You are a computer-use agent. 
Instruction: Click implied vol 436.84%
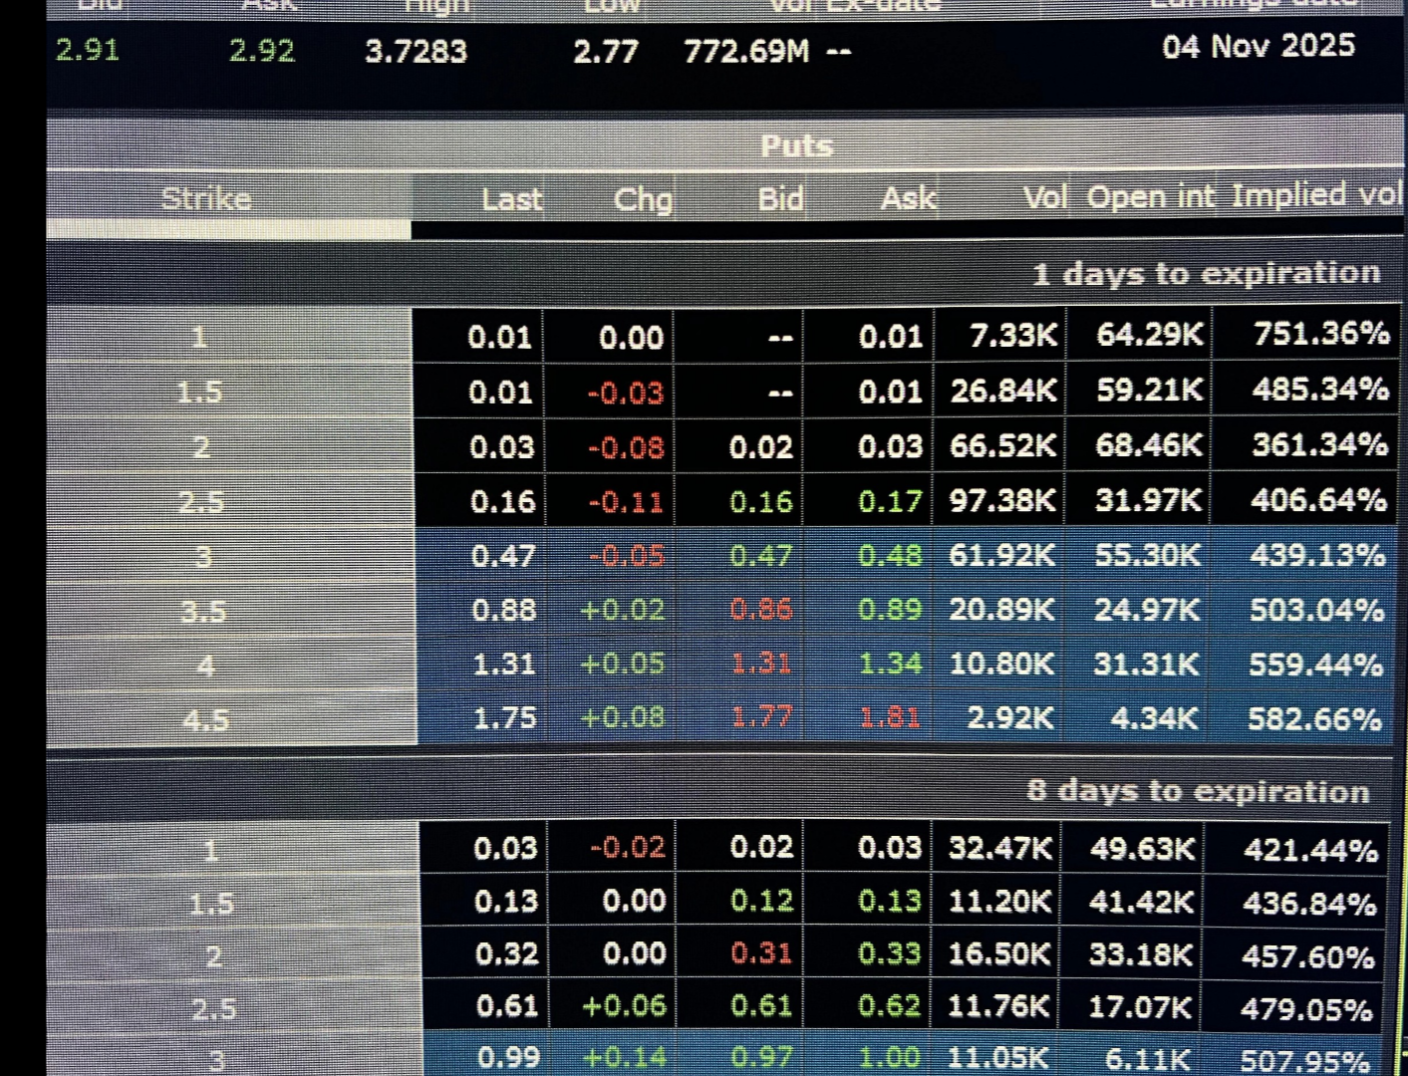(1309, 904)
